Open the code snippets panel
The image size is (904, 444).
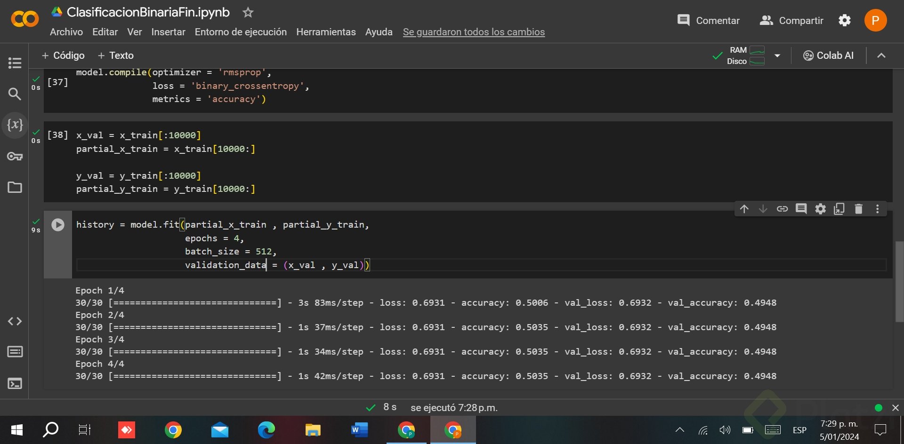(15, 321)
